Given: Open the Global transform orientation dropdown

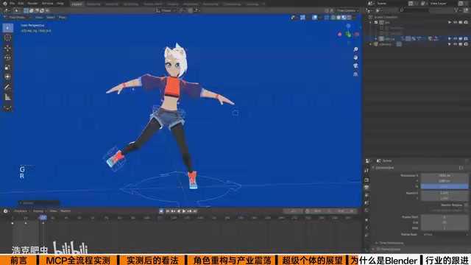Looking at the screenshot, I should coord(166,10).
